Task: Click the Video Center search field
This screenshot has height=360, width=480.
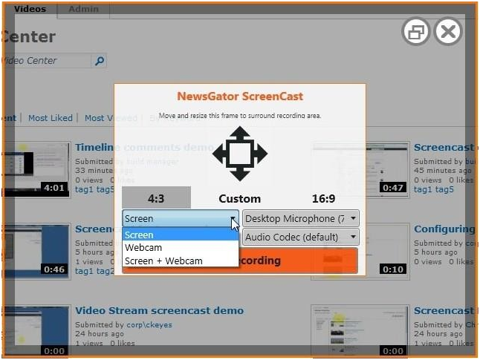Action: [x=46, y=61]
